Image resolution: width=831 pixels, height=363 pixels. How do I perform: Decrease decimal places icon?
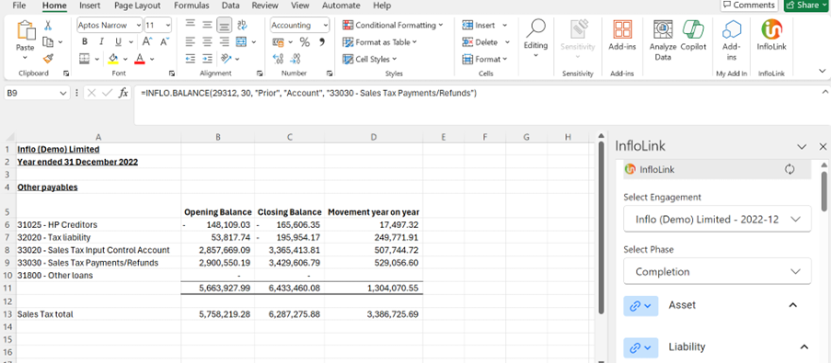click(x=295, y=59)
